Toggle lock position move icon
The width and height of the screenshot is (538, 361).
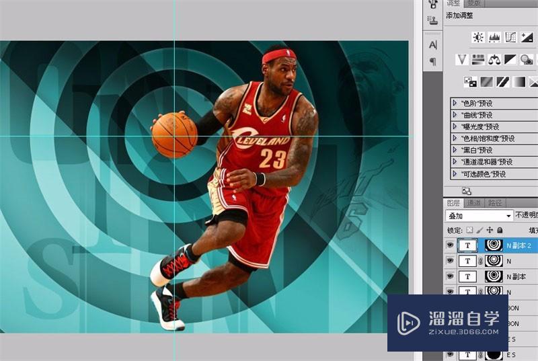tap(490, 230)
